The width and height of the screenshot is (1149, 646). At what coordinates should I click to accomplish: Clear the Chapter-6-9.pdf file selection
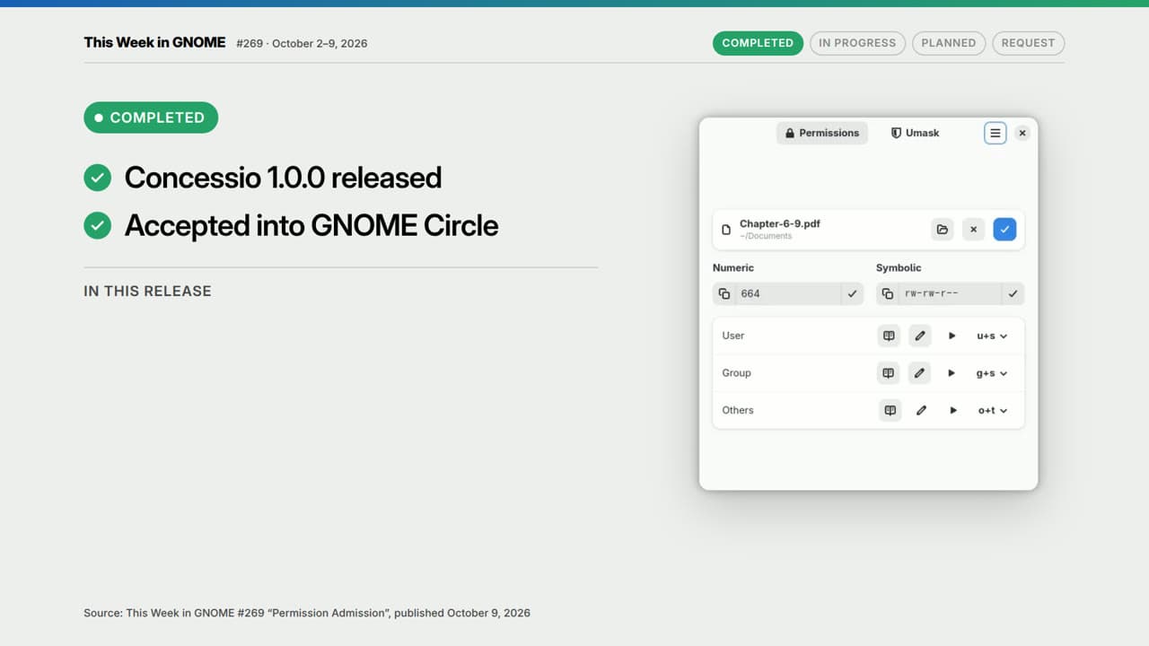pyautogui.click(x=973, y=230)
